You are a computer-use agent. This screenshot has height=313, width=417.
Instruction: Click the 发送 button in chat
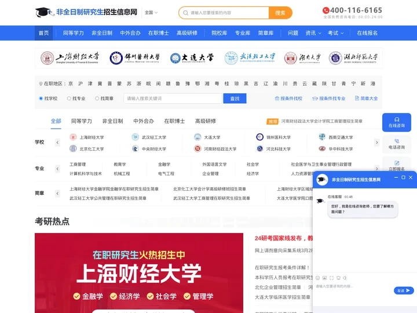404,290
